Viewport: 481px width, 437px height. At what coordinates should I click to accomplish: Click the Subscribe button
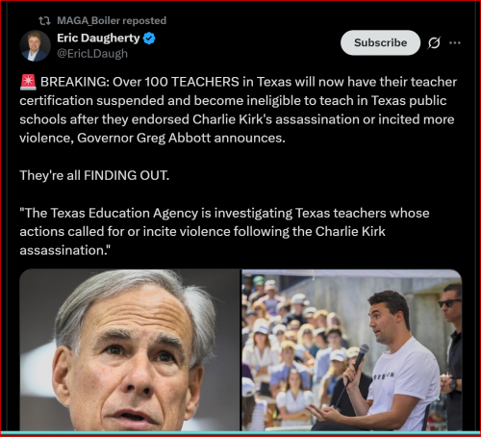coord(380,42)
